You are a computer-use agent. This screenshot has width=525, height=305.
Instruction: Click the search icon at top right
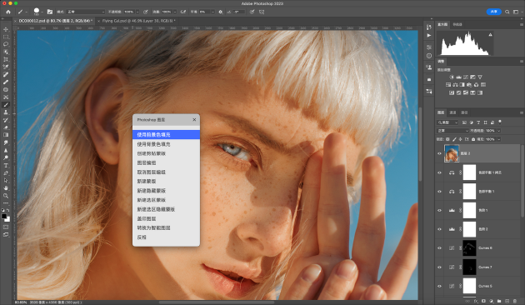507,12
